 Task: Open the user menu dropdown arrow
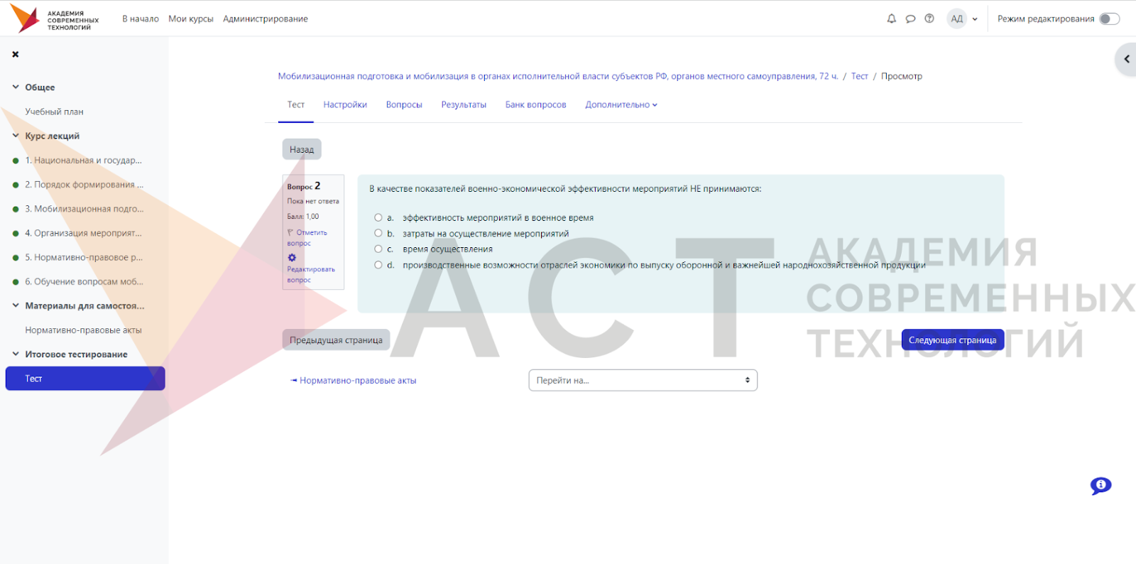[975, 19]
